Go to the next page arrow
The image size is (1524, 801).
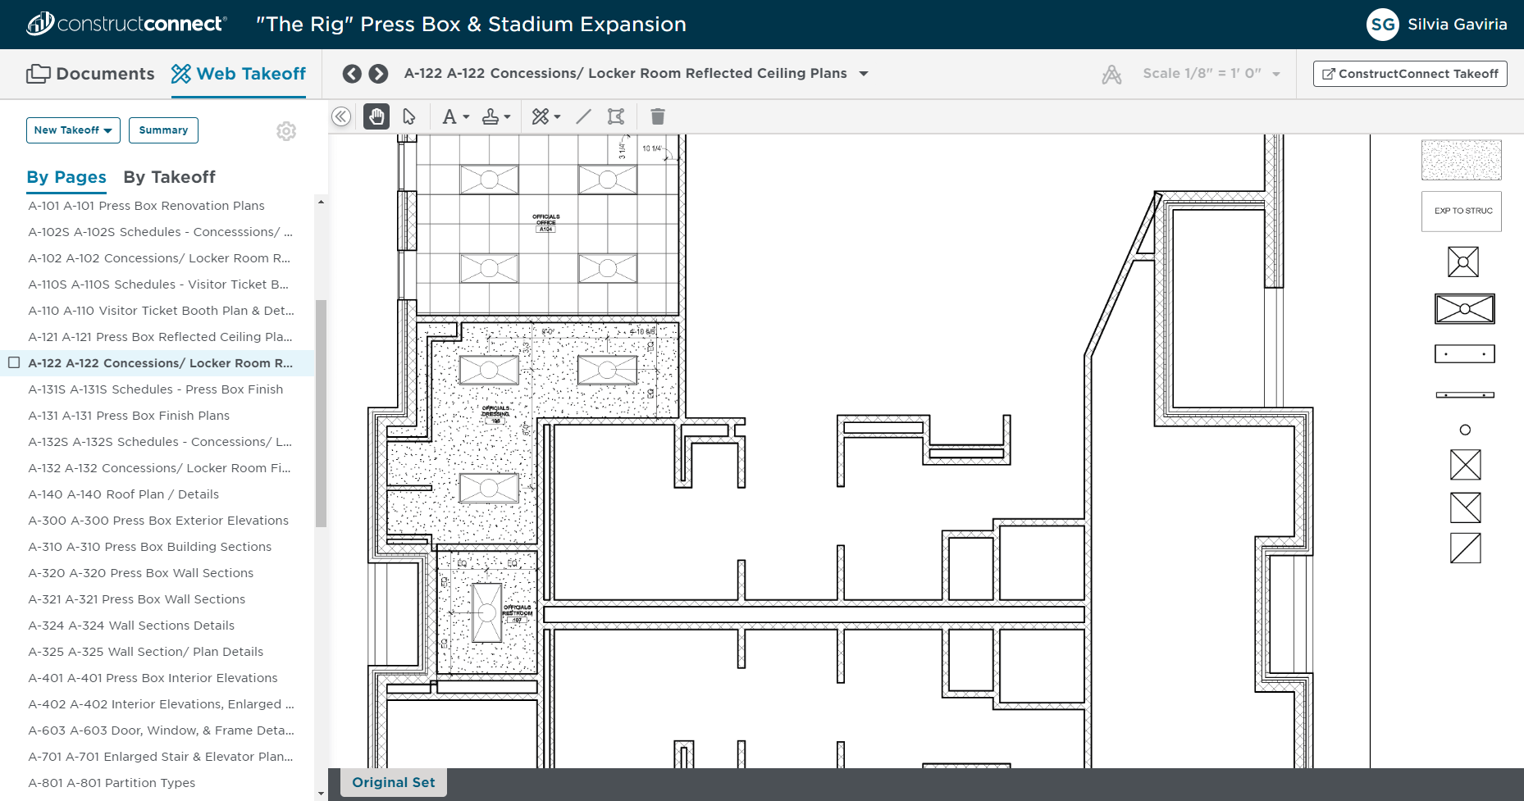pyautogui.click(x=378, y=74)
